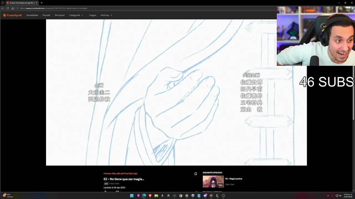
Task: Click the Crunchyroll logo
Action: (x=12, y=15)
